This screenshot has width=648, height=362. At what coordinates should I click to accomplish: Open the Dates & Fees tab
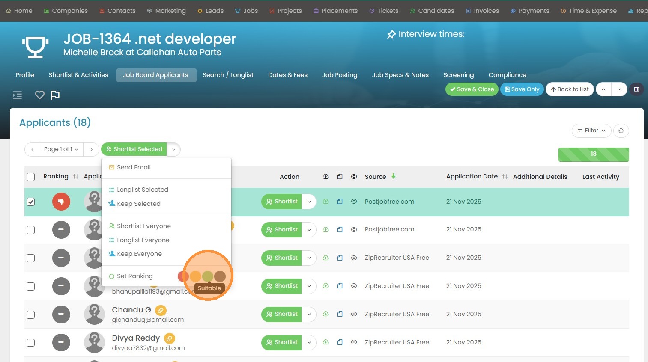(288, 75)
